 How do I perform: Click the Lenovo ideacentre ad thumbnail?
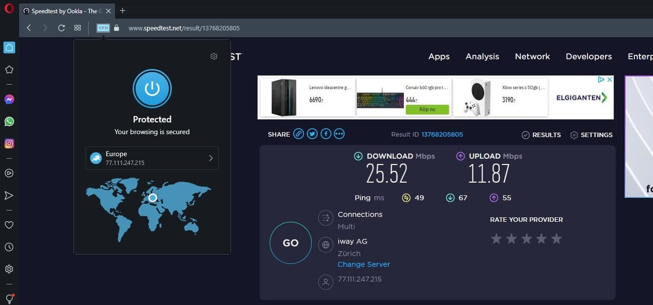(284, 97)
